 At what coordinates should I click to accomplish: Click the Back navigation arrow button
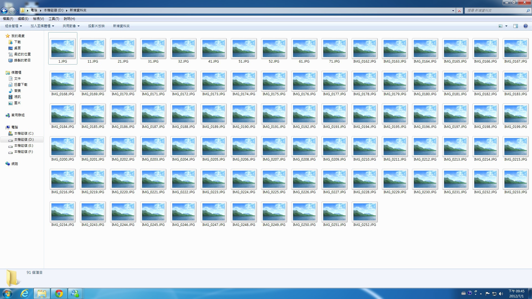pyautogui.click(x=4, y=11)
